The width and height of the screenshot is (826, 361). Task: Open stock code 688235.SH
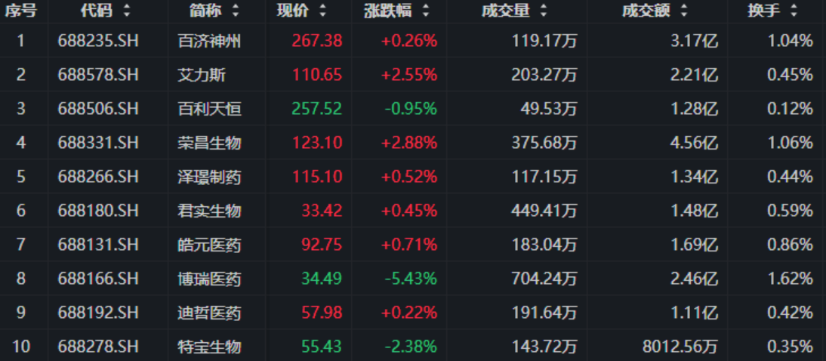pyautogui.click(x=98, y=41)
